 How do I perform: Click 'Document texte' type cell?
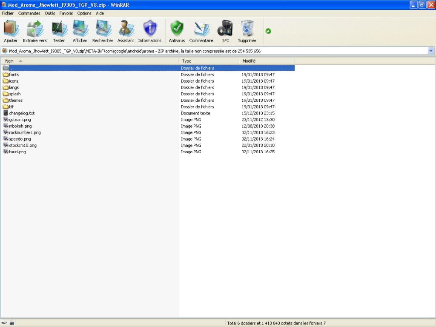click(195, 113)
